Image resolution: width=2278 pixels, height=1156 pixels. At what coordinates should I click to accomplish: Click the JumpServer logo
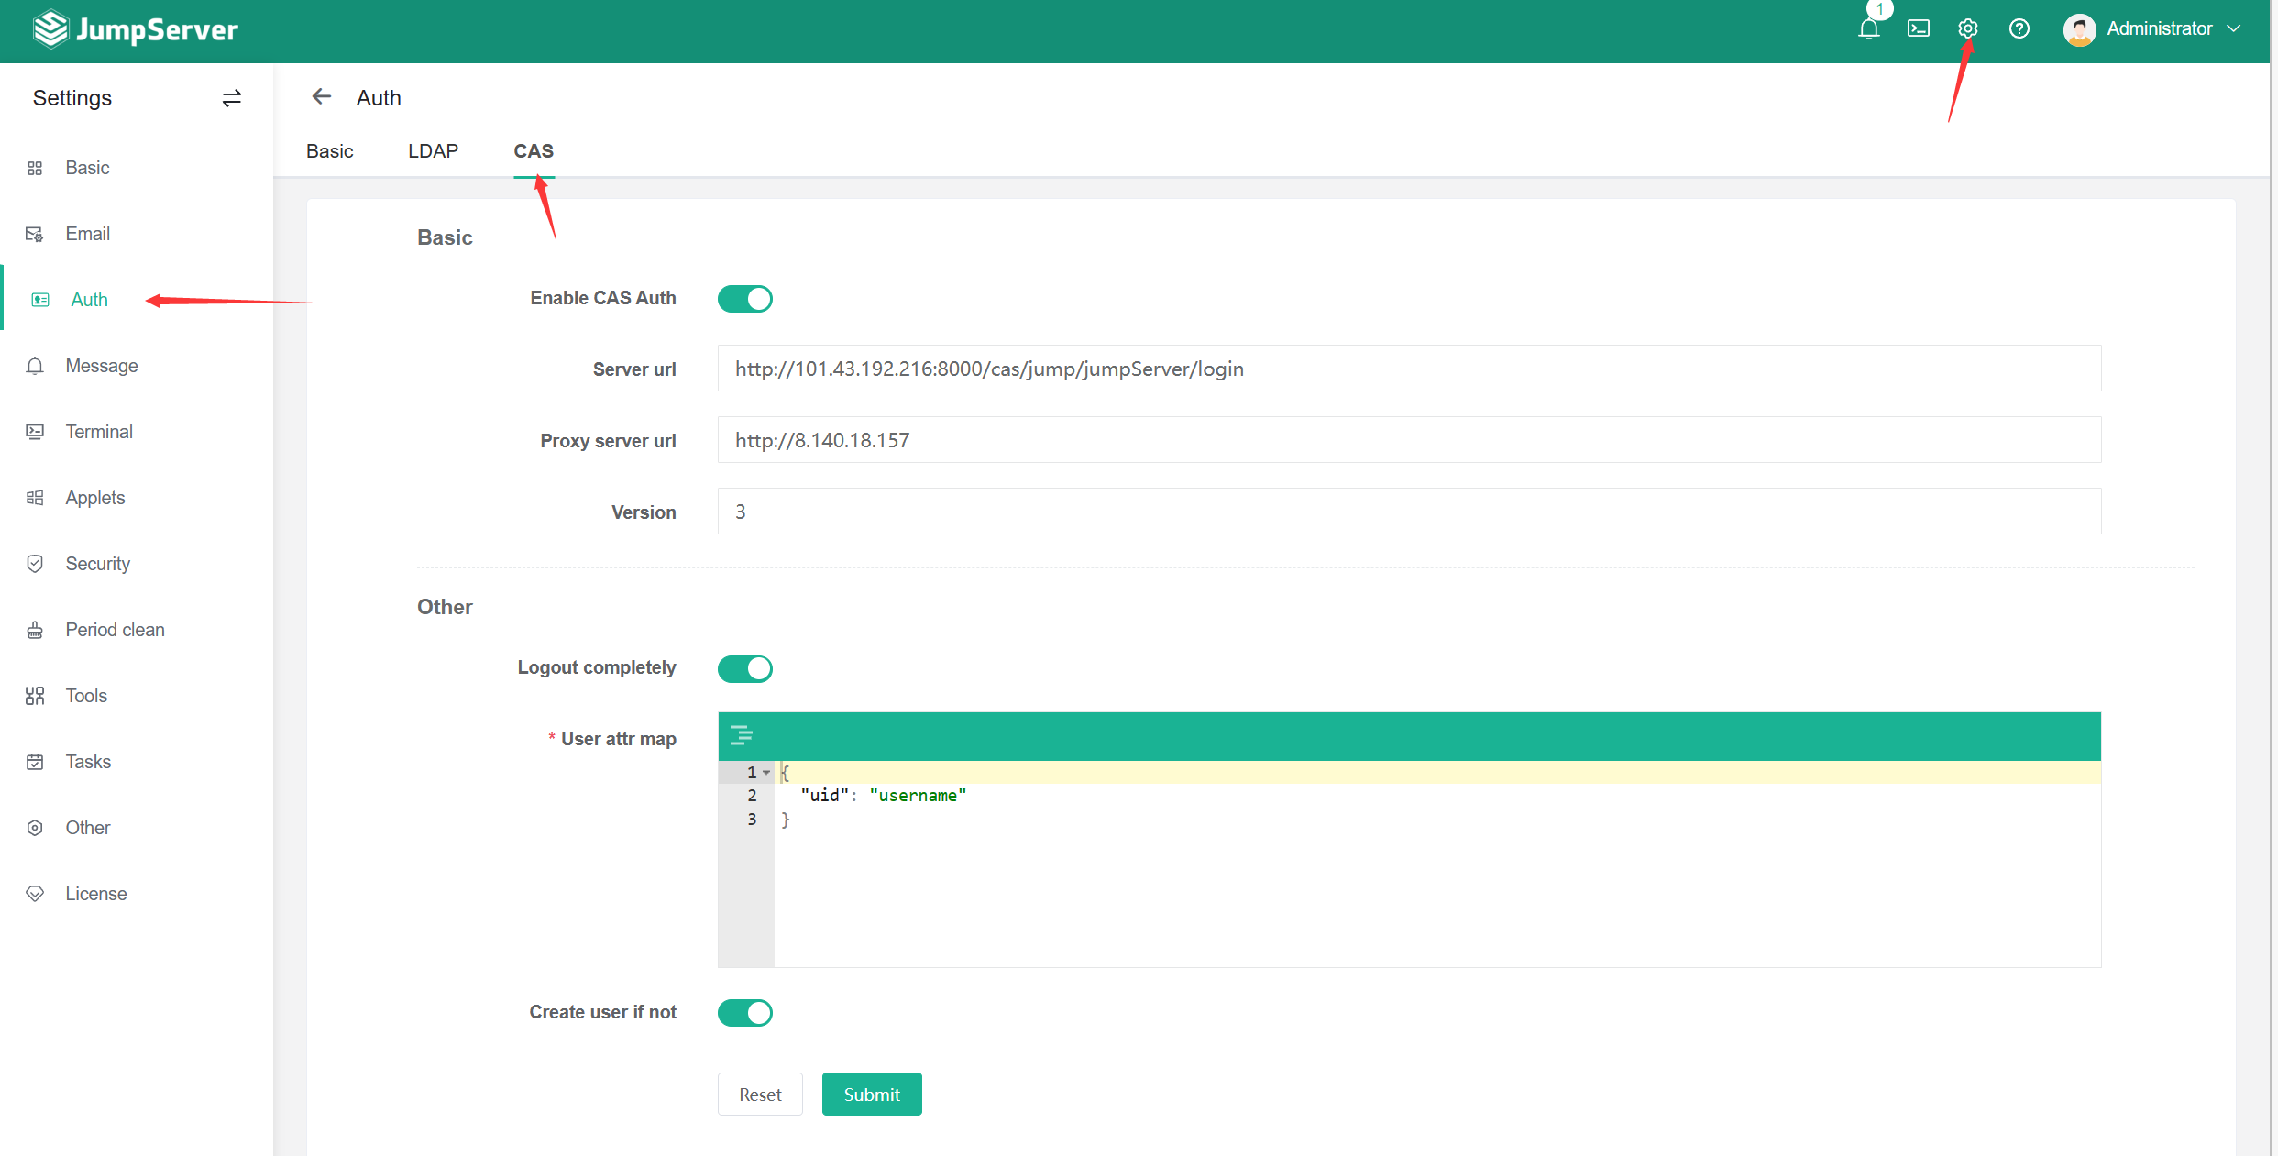tap(136, 29)
